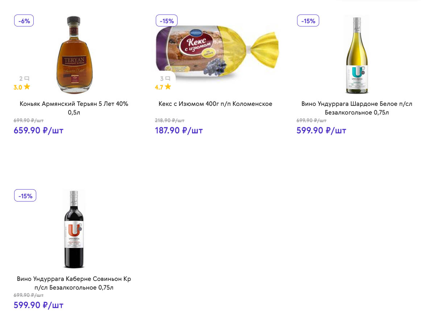Click the -6% discount badge
Viewport: 421px width, 324px height.
tap(24, 21)
